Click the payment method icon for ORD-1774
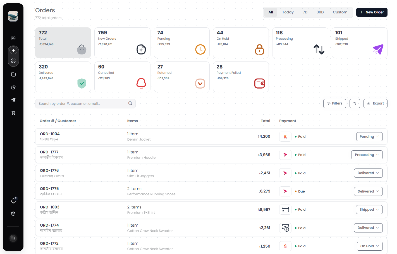 285,228
